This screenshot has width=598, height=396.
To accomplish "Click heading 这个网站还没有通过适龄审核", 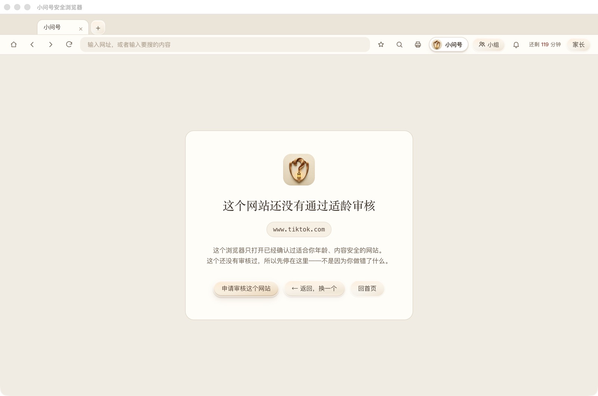I will pos(299,206).
